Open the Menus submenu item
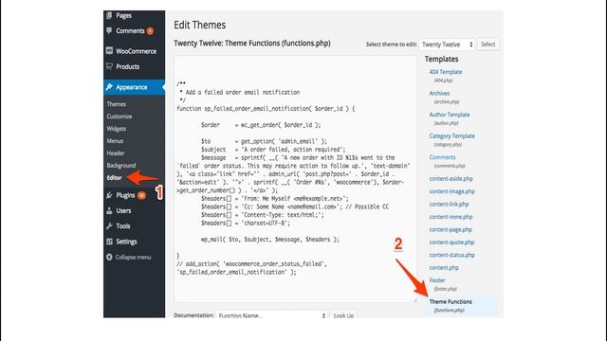This screenshot has height=341, width=607. pos(115,141)
